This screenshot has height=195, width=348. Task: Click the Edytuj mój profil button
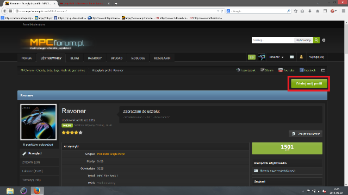click(309, 83)
